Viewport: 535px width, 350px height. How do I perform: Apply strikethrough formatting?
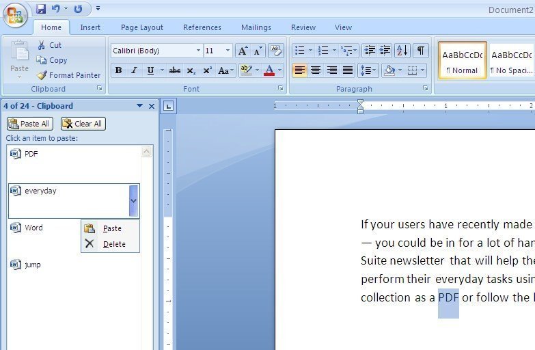pos(175,70)
